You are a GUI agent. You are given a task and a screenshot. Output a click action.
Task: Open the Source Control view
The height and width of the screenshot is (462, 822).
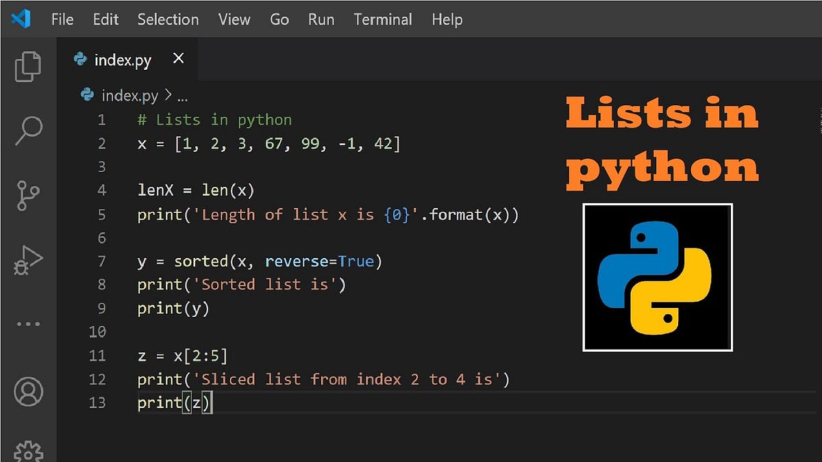(x=28, y=196)
